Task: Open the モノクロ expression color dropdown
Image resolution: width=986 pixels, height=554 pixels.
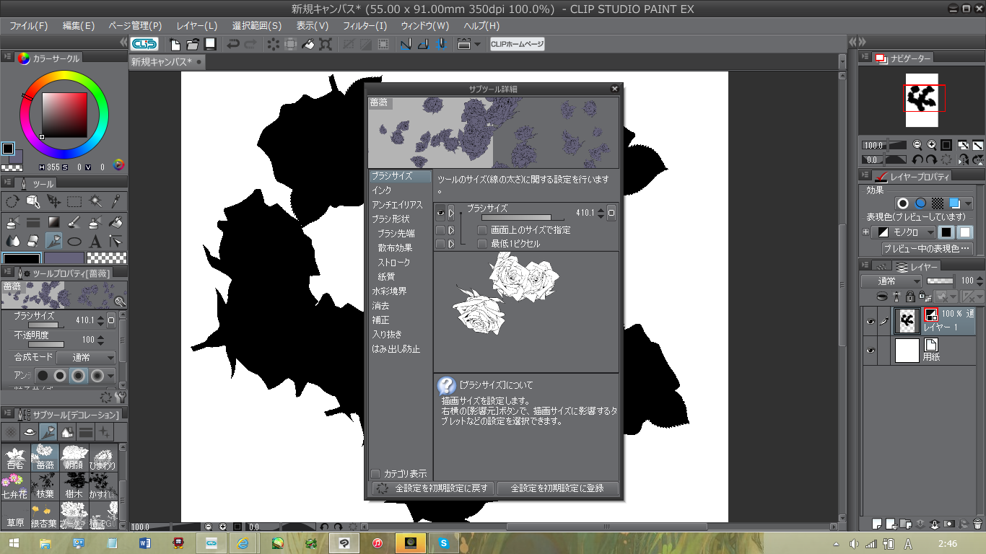Action: [x=904, y=232]
